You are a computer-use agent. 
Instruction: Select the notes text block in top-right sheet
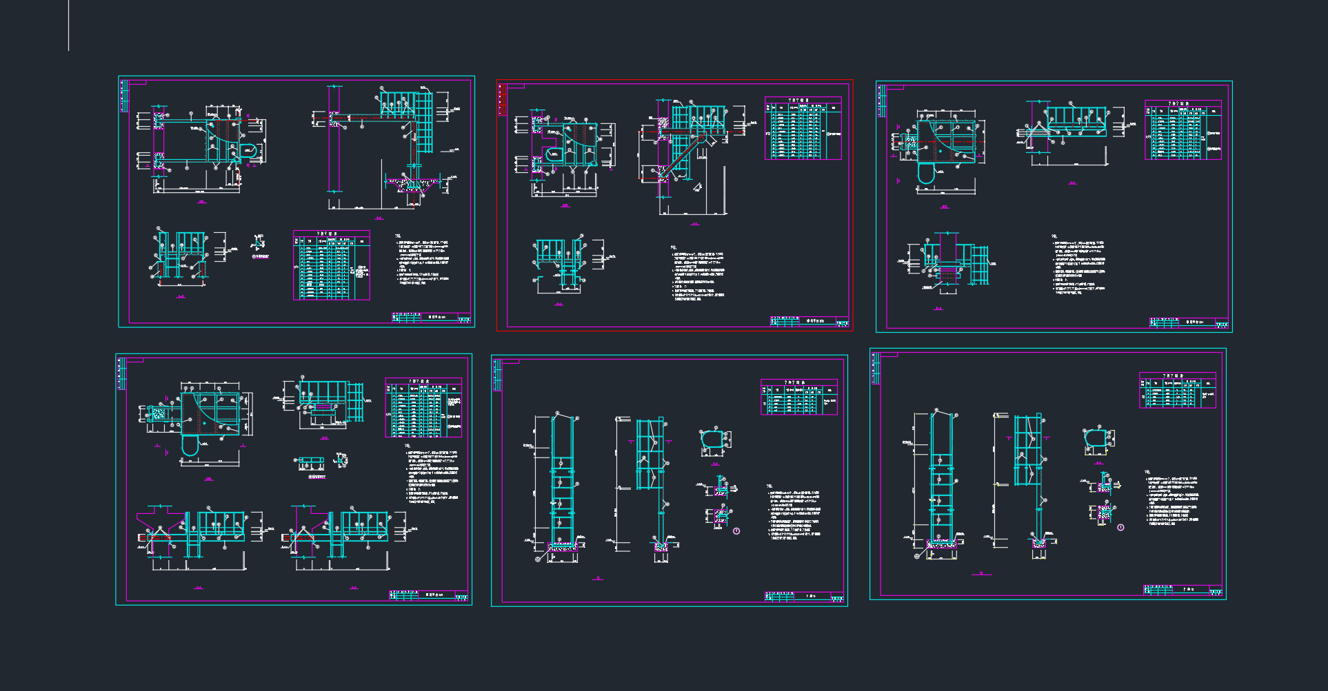pyautogui.click(x=1078, y=267)
